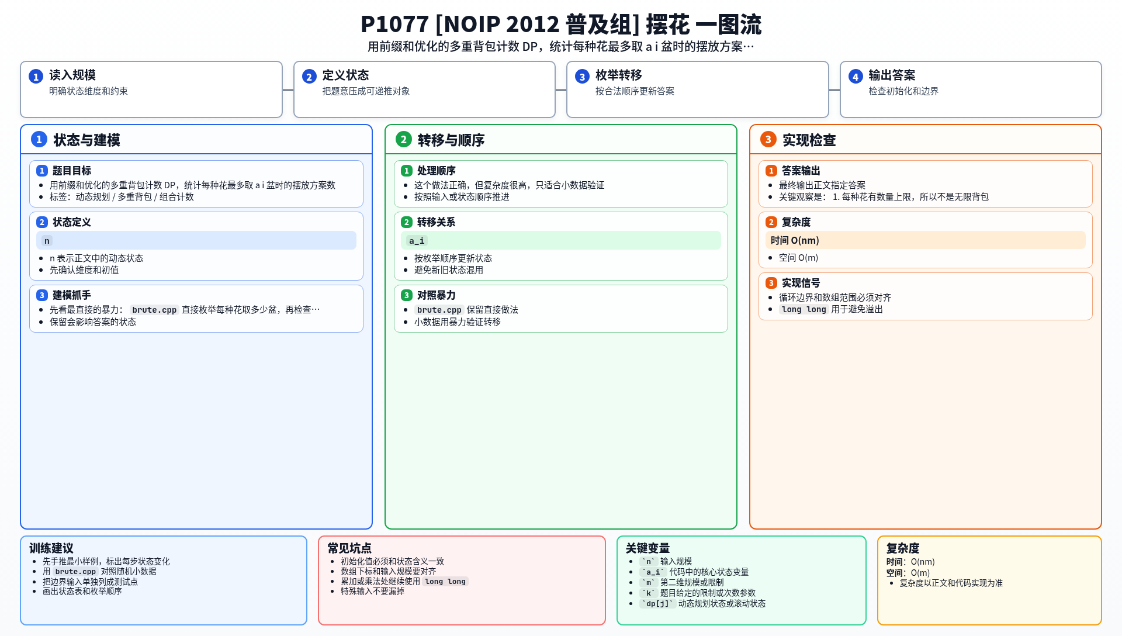Select the 枚举转移 step card title
1122x636 pixels.
(619, 75)
